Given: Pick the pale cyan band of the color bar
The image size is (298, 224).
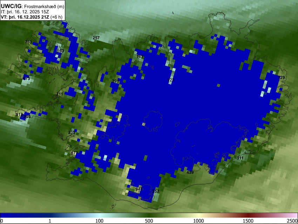Looking at the screenshot, I should (x=100, y=215).
